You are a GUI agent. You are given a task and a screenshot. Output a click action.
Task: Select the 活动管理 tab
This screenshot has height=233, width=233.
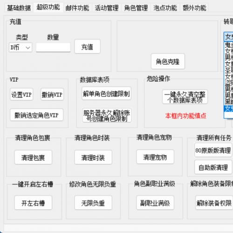tap(107, 8)
